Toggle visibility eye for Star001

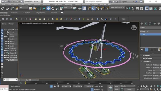tap(6, 60)
